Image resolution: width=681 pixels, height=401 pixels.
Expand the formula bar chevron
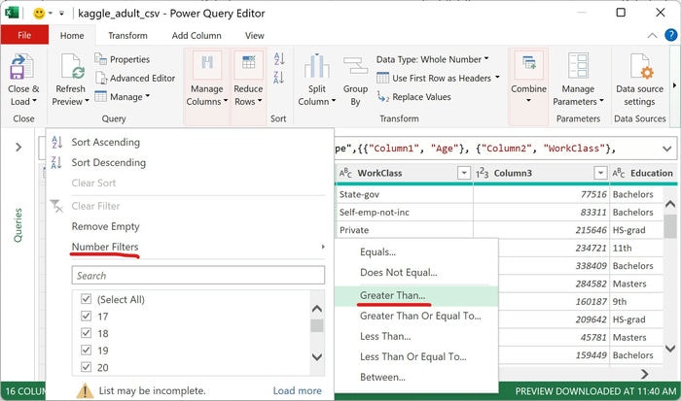[x=667, y=149]
